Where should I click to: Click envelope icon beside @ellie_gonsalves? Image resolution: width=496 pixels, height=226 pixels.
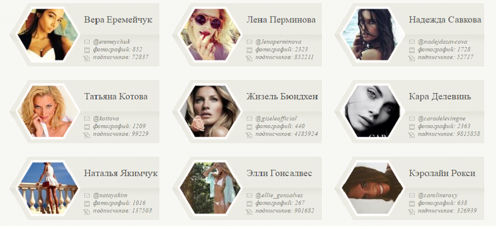[249, 195]
